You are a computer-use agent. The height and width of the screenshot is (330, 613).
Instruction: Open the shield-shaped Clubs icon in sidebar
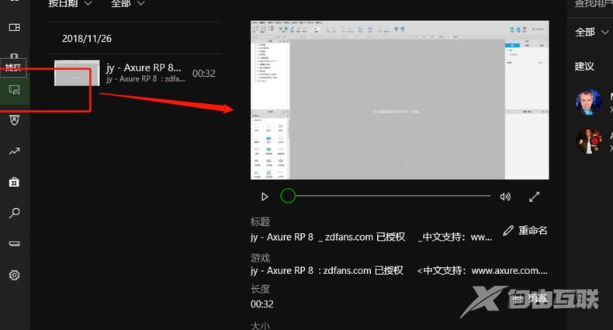click(x=15, y=120)
